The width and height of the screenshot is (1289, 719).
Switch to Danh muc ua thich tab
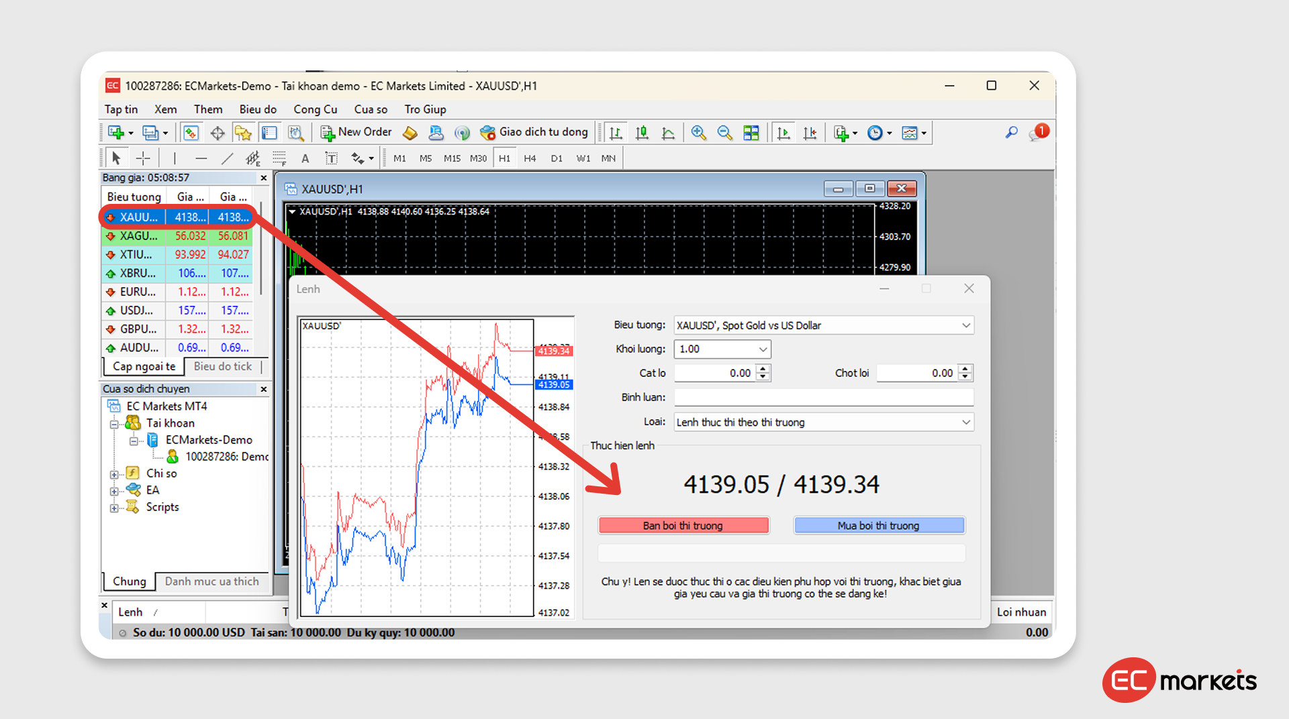(211, 582)
